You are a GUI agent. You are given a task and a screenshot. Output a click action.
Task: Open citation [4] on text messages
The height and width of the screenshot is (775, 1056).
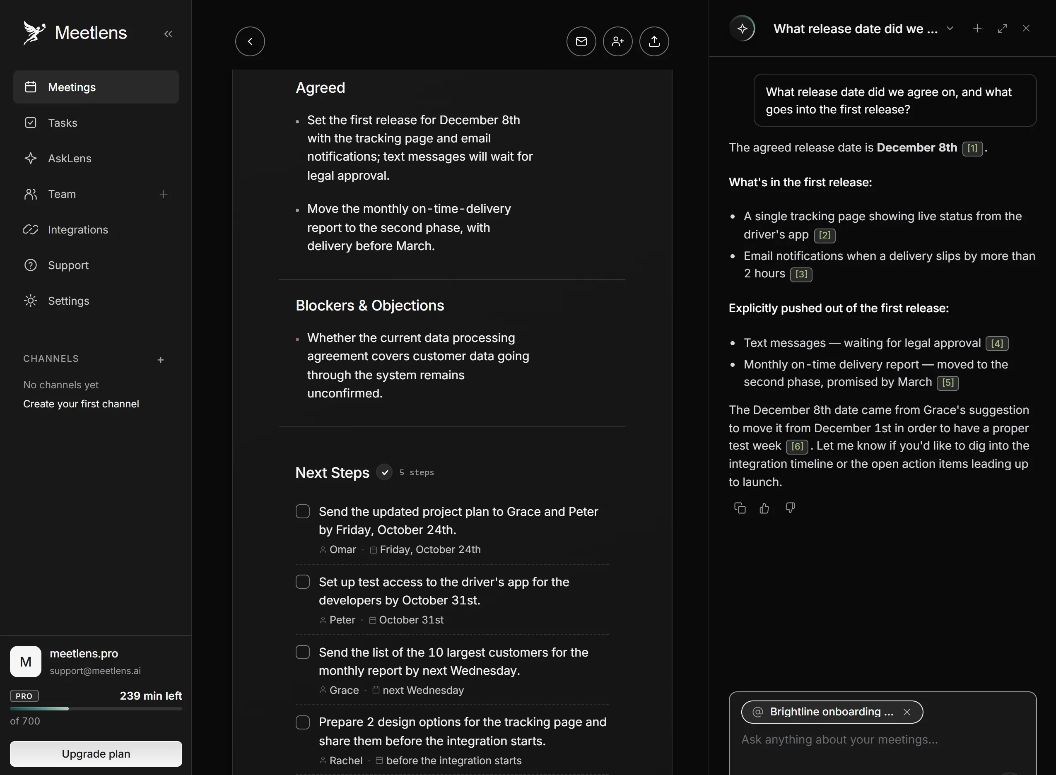[997, 343]
